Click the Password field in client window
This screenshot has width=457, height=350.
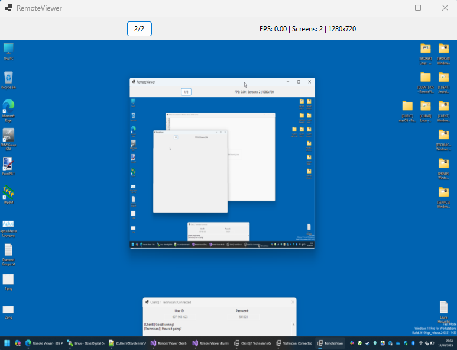pos(244,317)
